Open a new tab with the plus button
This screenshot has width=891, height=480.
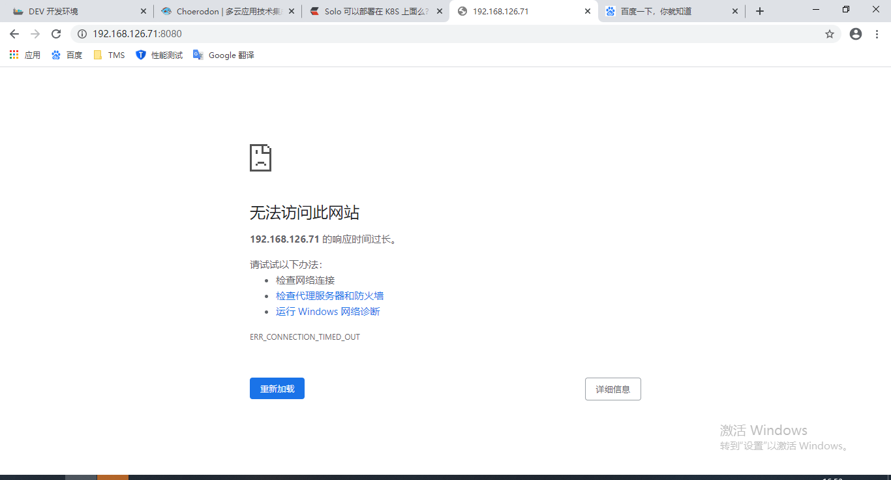point(759,11)
